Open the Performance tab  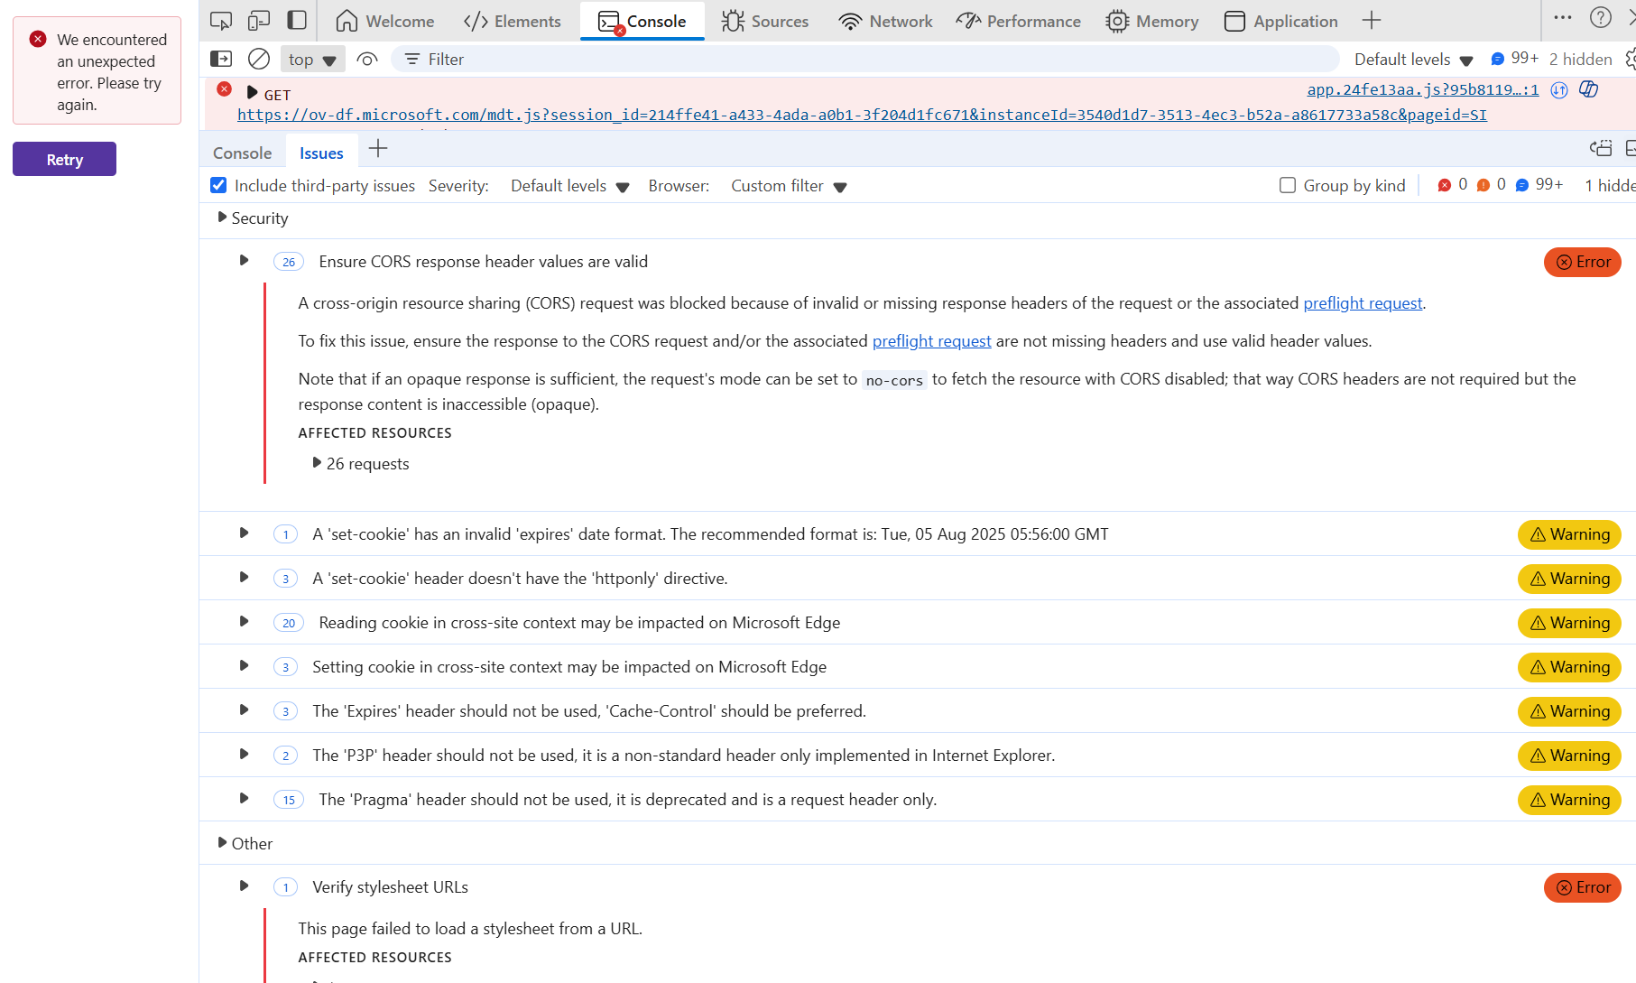point(1018,21)
